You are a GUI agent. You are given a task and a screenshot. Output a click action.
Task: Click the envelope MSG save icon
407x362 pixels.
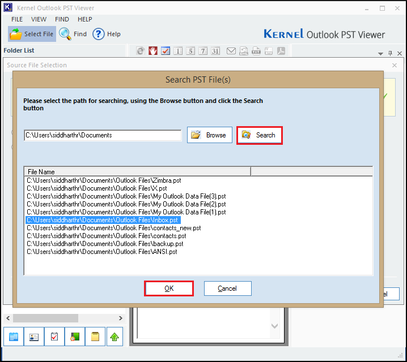point(231,51)
